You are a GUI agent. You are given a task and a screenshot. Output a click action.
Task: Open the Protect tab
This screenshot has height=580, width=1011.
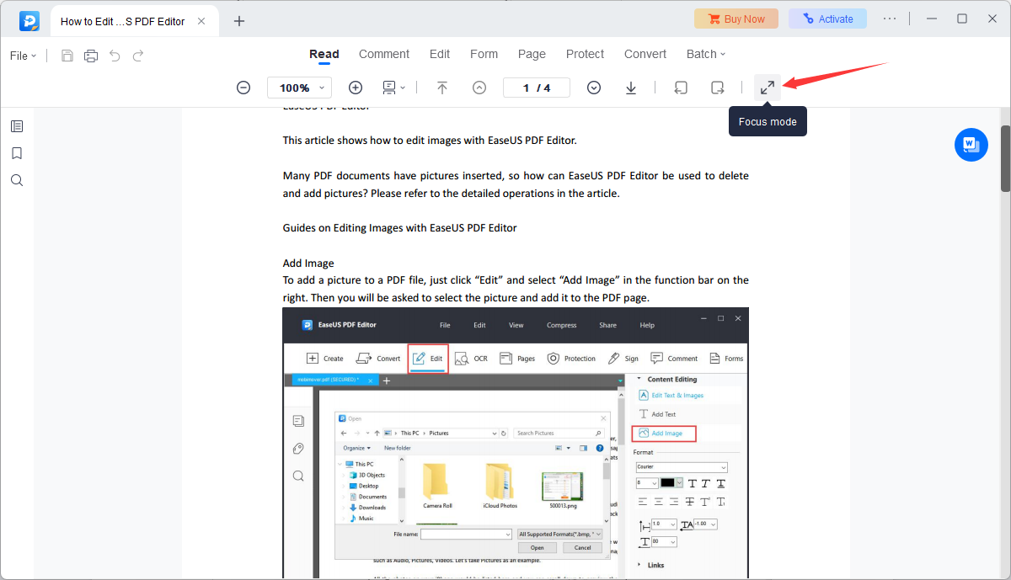pyautogui.click(x=585, y=54)
